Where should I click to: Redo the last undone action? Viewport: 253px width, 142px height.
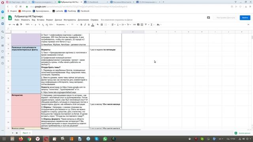(x=14, y=24)
